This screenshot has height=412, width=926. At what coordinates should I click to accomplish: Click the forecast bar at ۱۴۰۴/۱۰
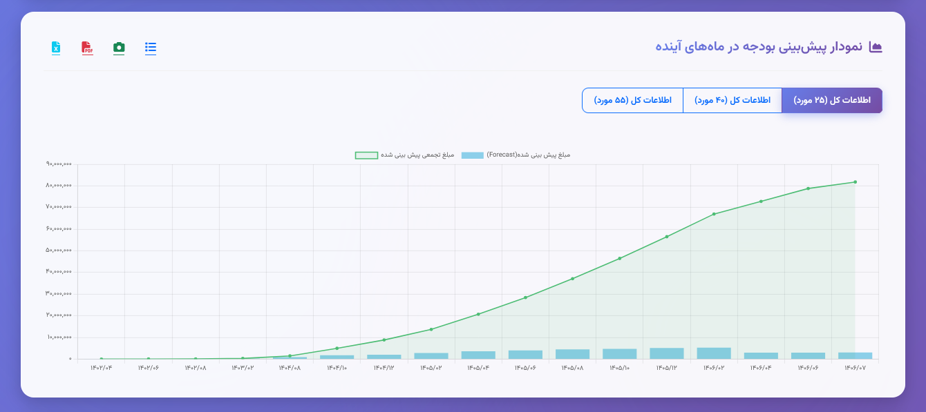[x=337, y=357]
